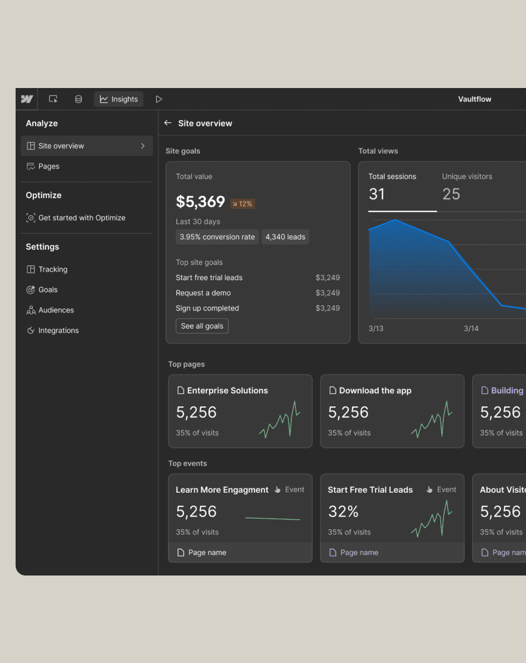Click the preview play icon
526x663 pixels.
[159, 99]
